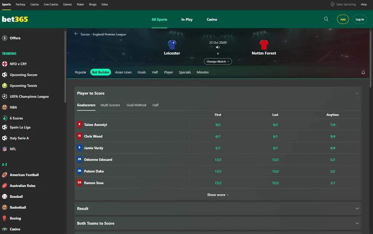
Task: Expand the Both Teams to Score section
Action: [218, 223]
